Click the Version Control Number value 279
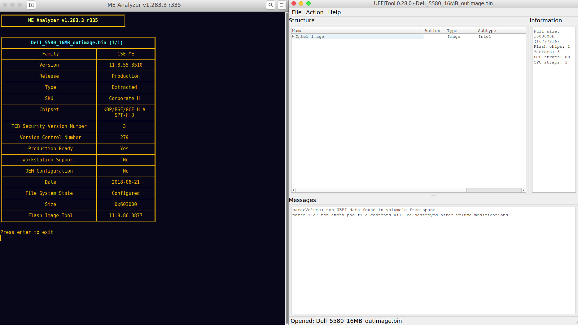 (125, 138)
